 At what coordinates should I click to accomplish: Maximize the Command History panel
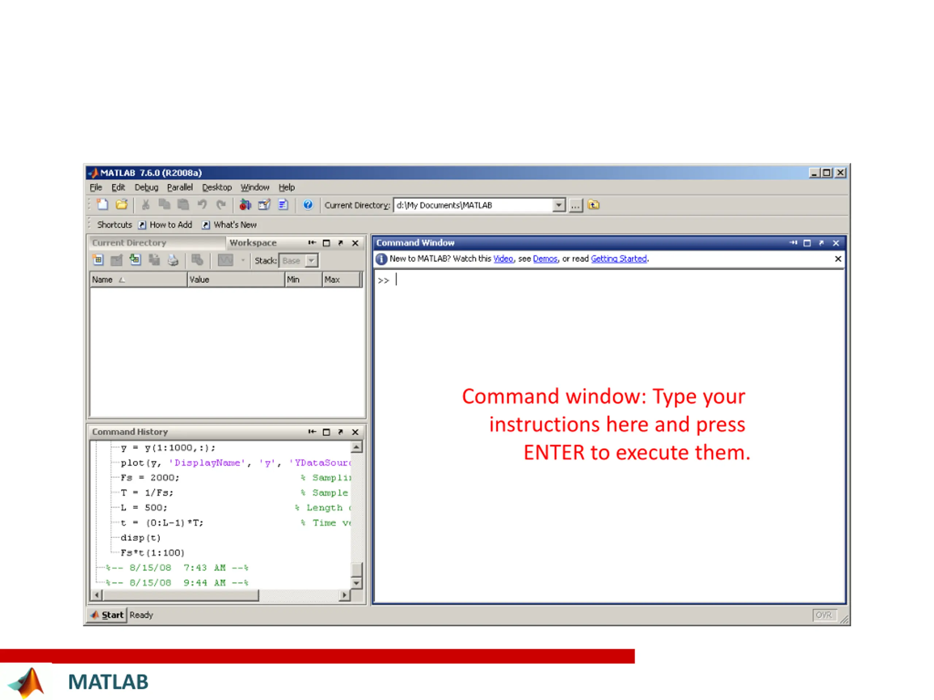tap(327, 432)
